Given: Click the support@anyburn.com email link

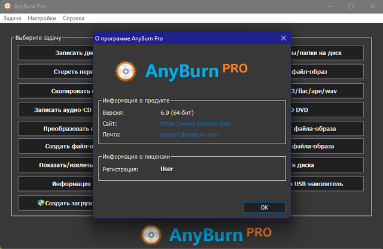Looking at the screenshot, I should click(190, 135).
